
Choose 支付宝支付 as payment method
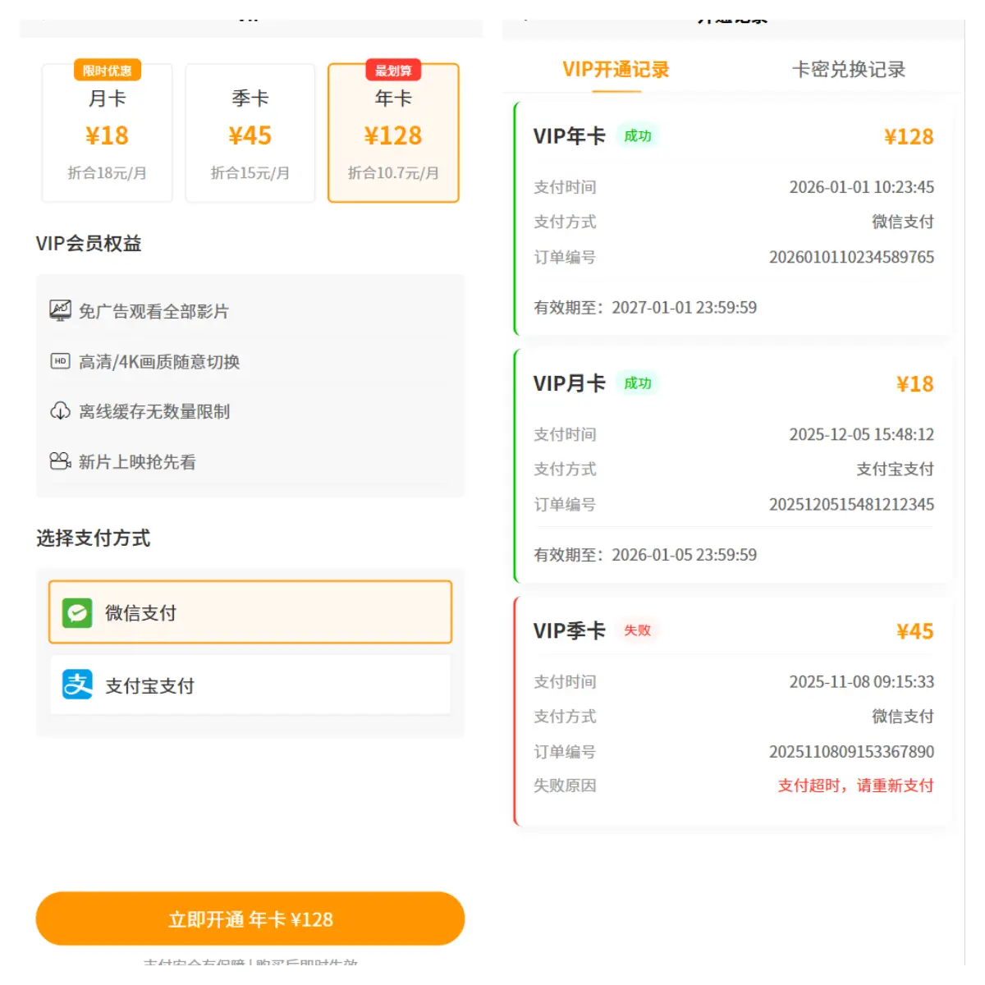[x=250, y=685]
